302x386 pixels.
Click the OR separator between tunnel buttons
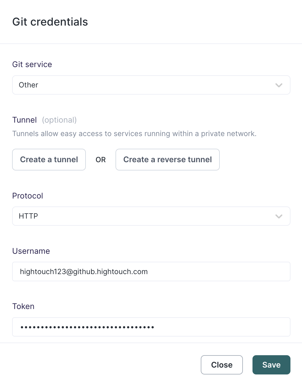pos(101,160)
